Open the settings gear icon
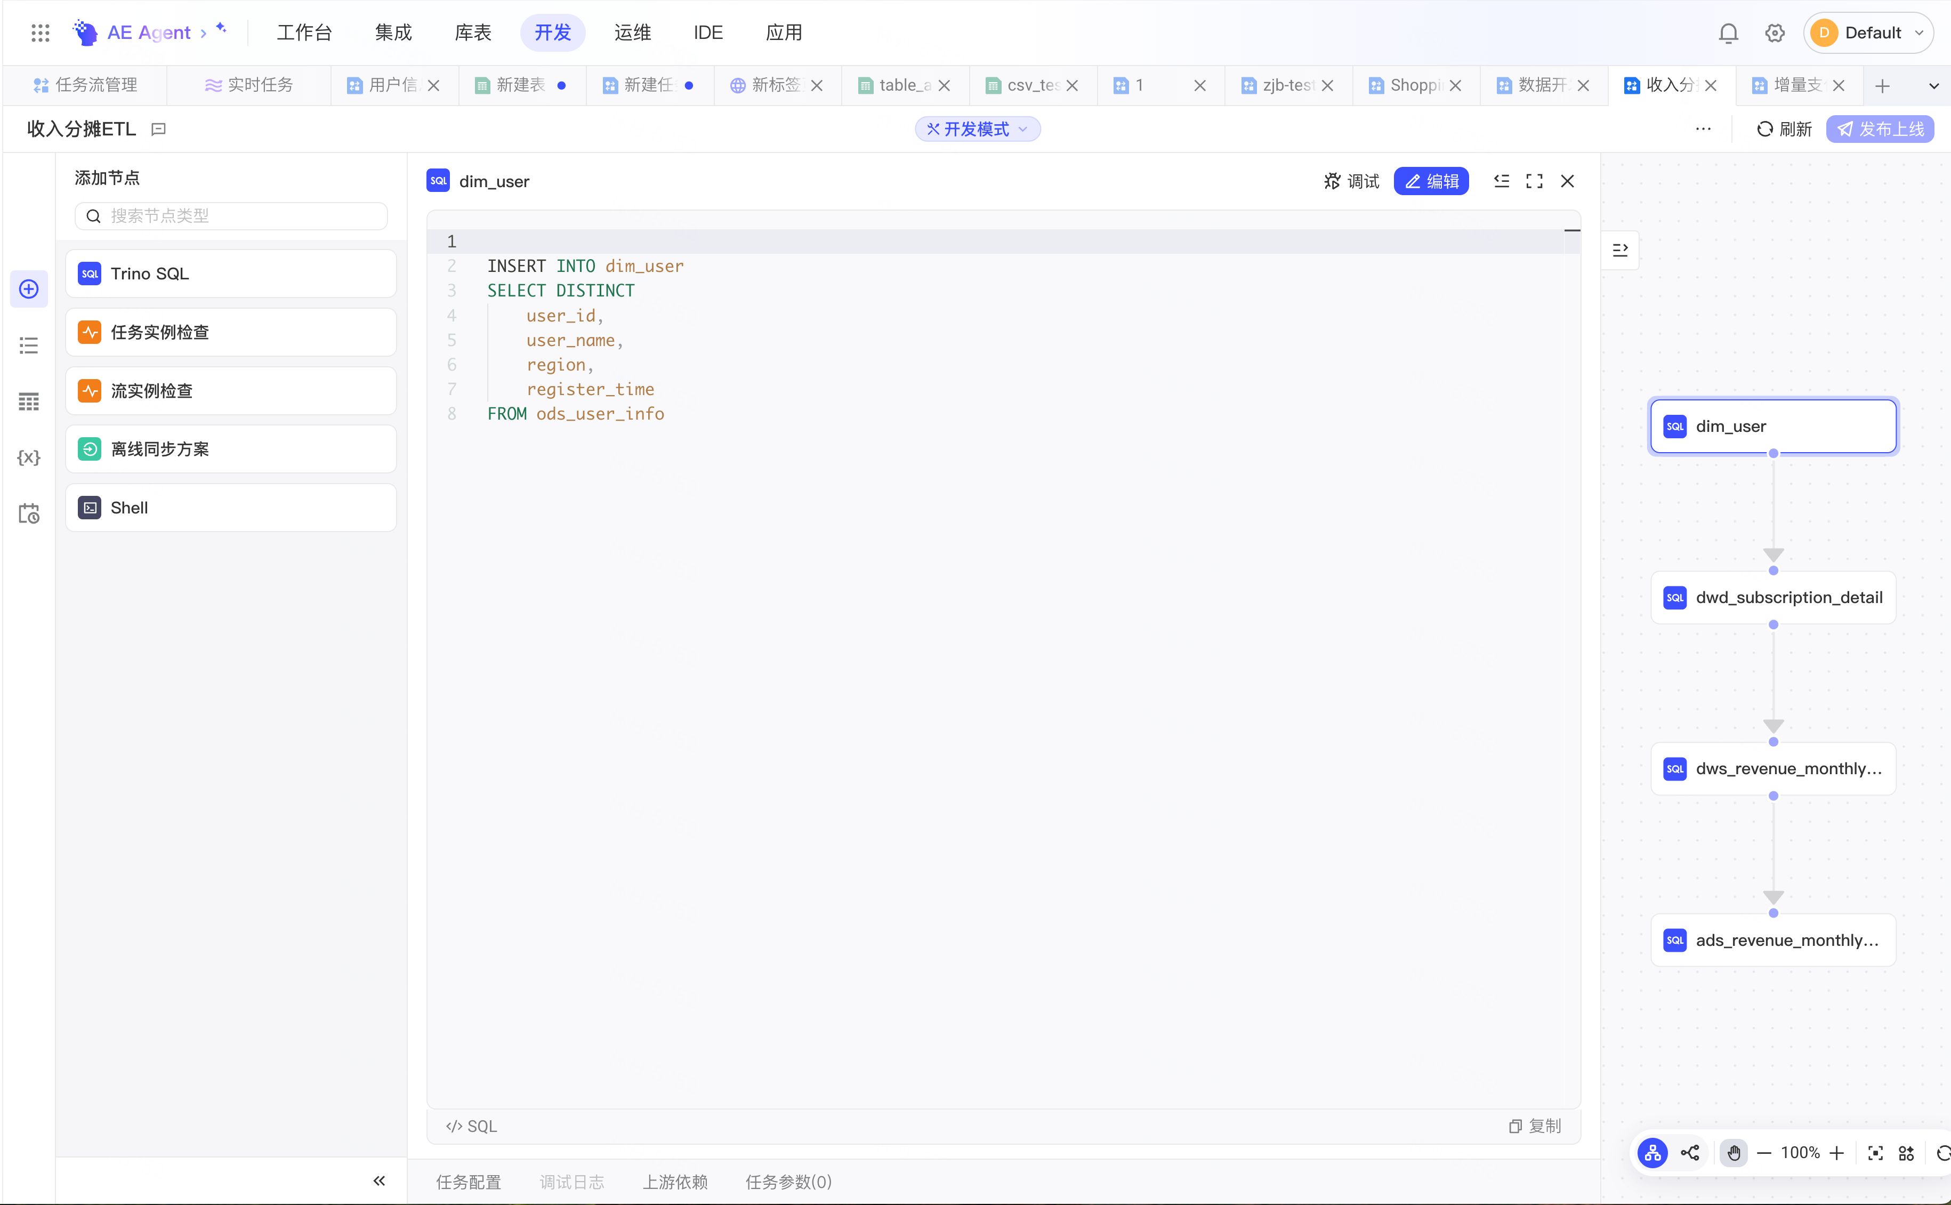The height and width of the screenshot is (1205, 1951). tap(1774, 34)
